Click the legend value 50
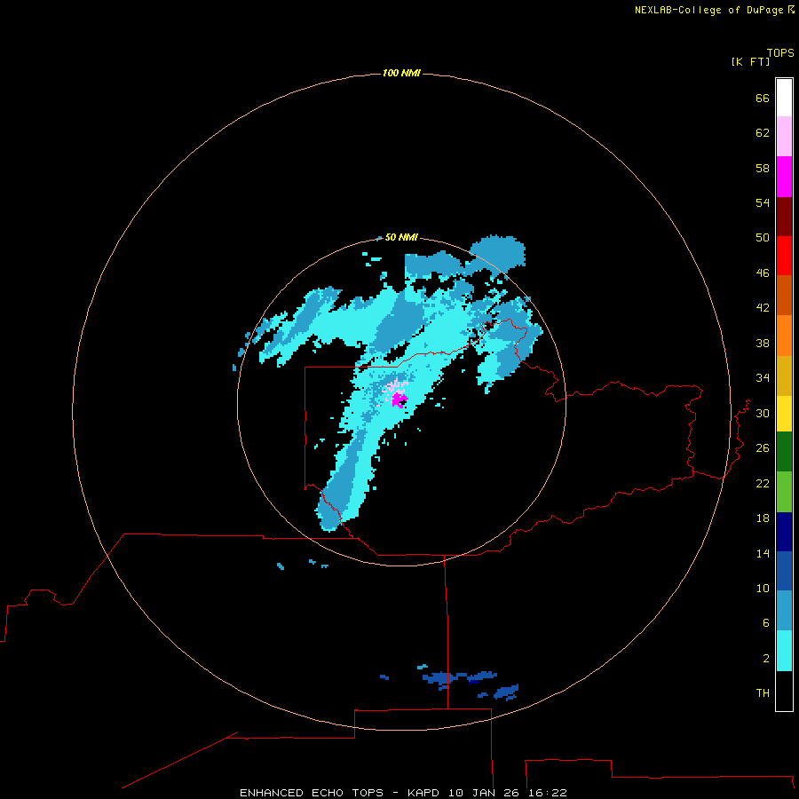The image size is (799, 799). coord(763,237)
